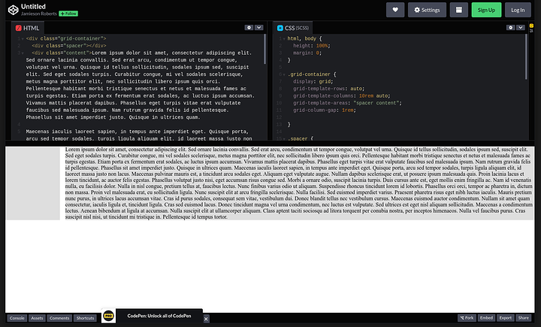Fork this pen
The height and width of the screenshot is (327, 541).
(468, 319)
